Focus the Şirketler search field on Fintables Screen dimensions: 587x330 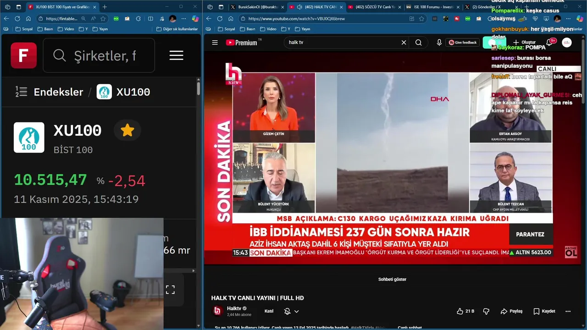pos(99,55)
